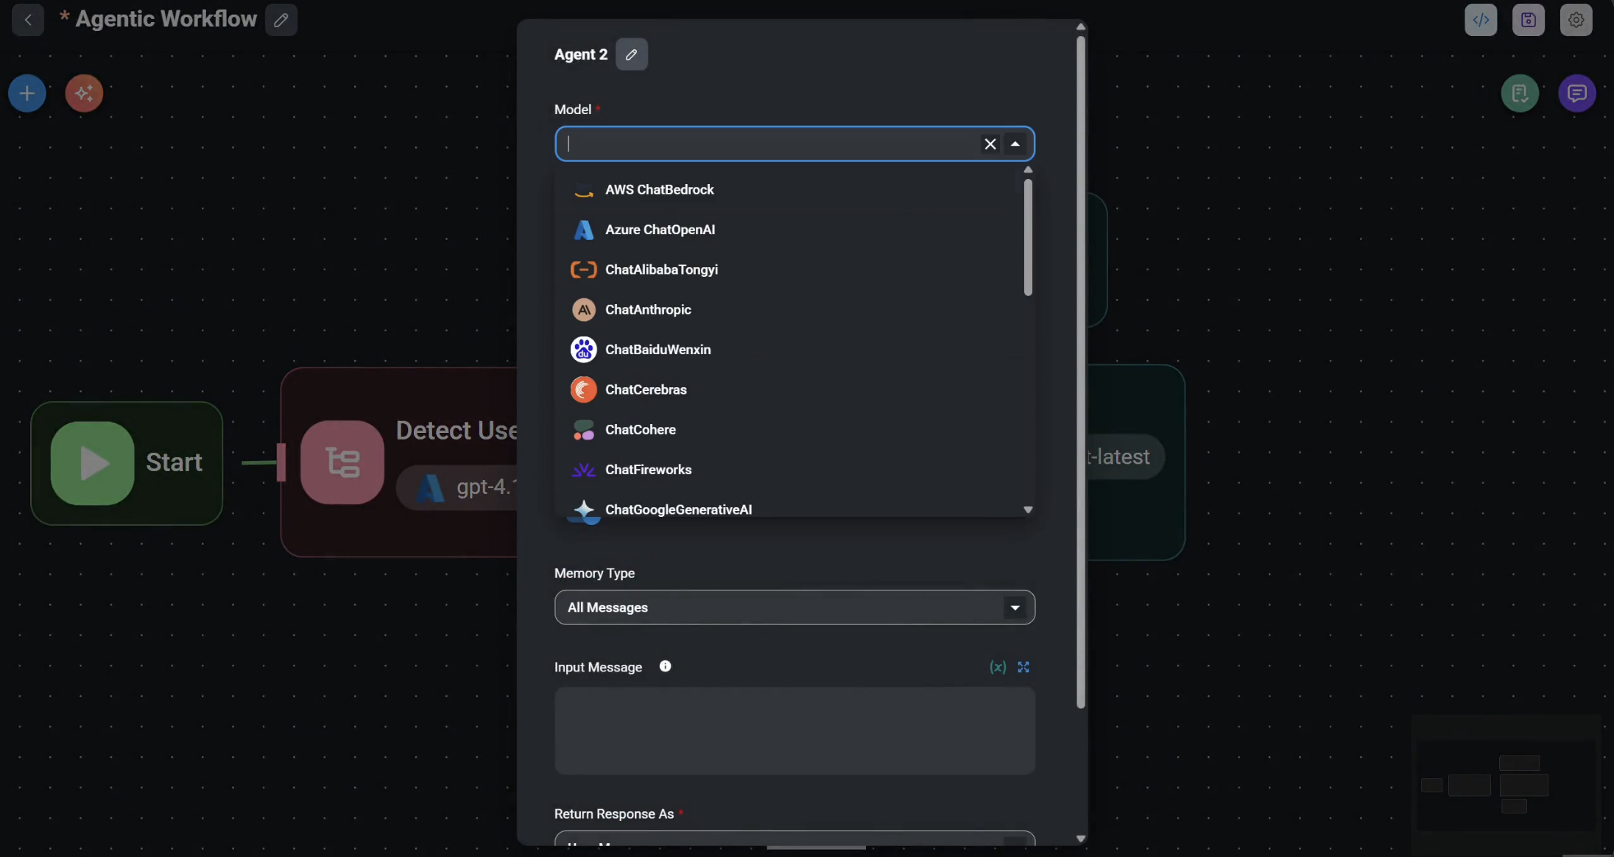The image size is (1614, 857).
Task: Expand the Input Message field editor
Action: [1023, 667]
